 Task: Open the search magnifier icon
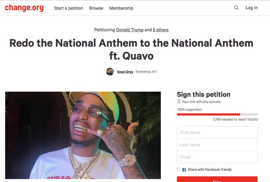[x=237, y=8]
